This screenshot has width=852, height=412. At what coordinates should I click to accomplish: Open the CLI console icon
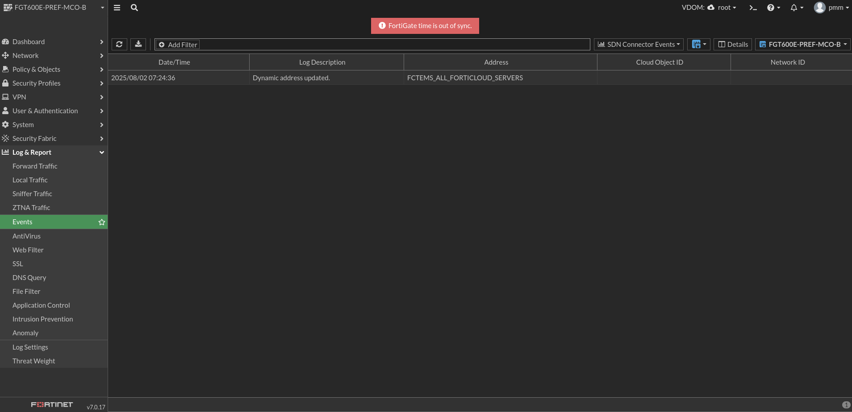click(753, 8)
